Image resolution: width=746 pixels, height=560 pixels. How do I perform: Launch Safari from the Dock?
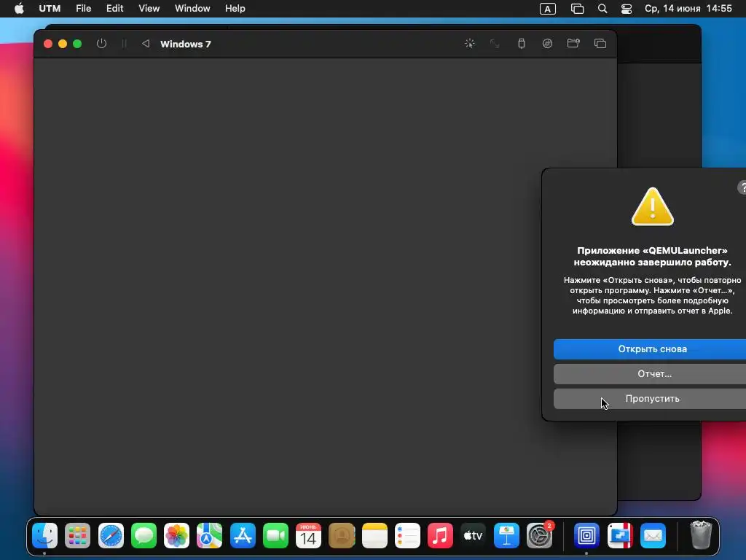pos(111,536)
